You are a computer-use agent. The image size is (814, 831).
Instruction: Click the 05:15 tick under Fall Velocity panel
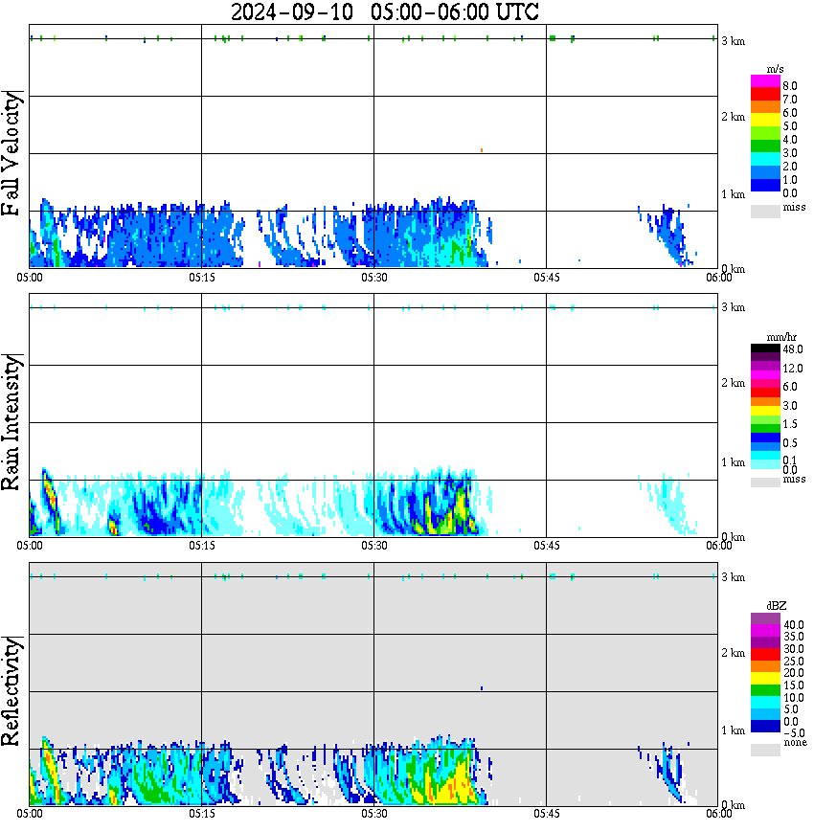point(202,278)
